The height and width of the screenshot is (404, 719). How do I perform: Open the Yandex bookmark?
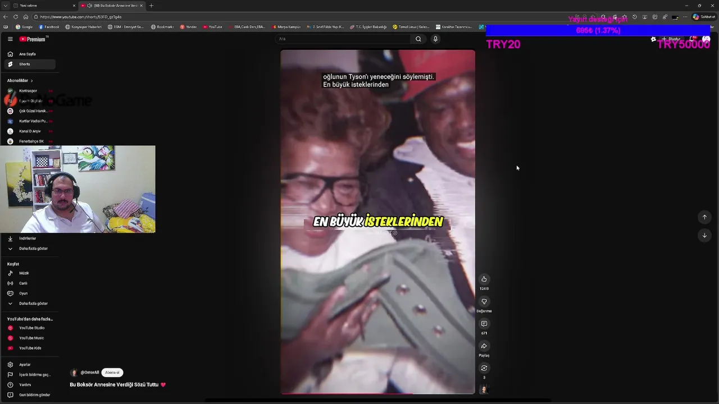pyautogui.click(x=188, y=27)
